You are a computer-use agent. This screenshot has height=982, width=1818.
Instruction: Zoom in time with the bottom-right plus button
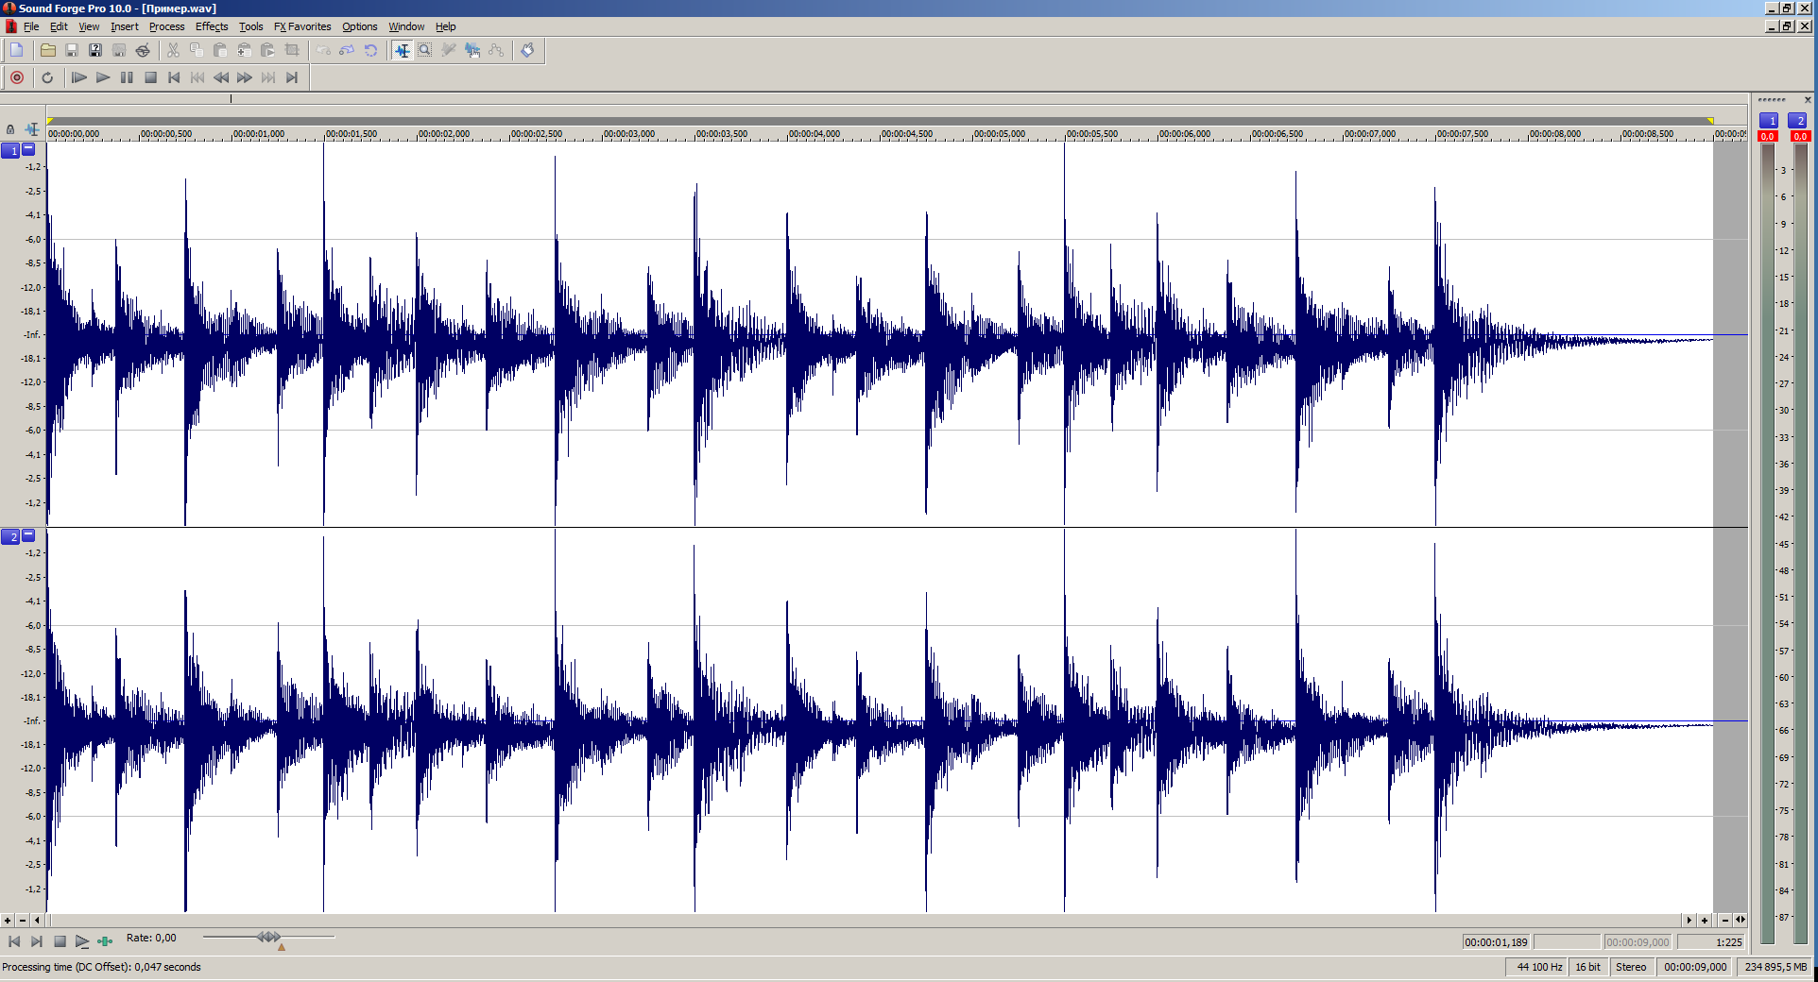pos(1705,920)
